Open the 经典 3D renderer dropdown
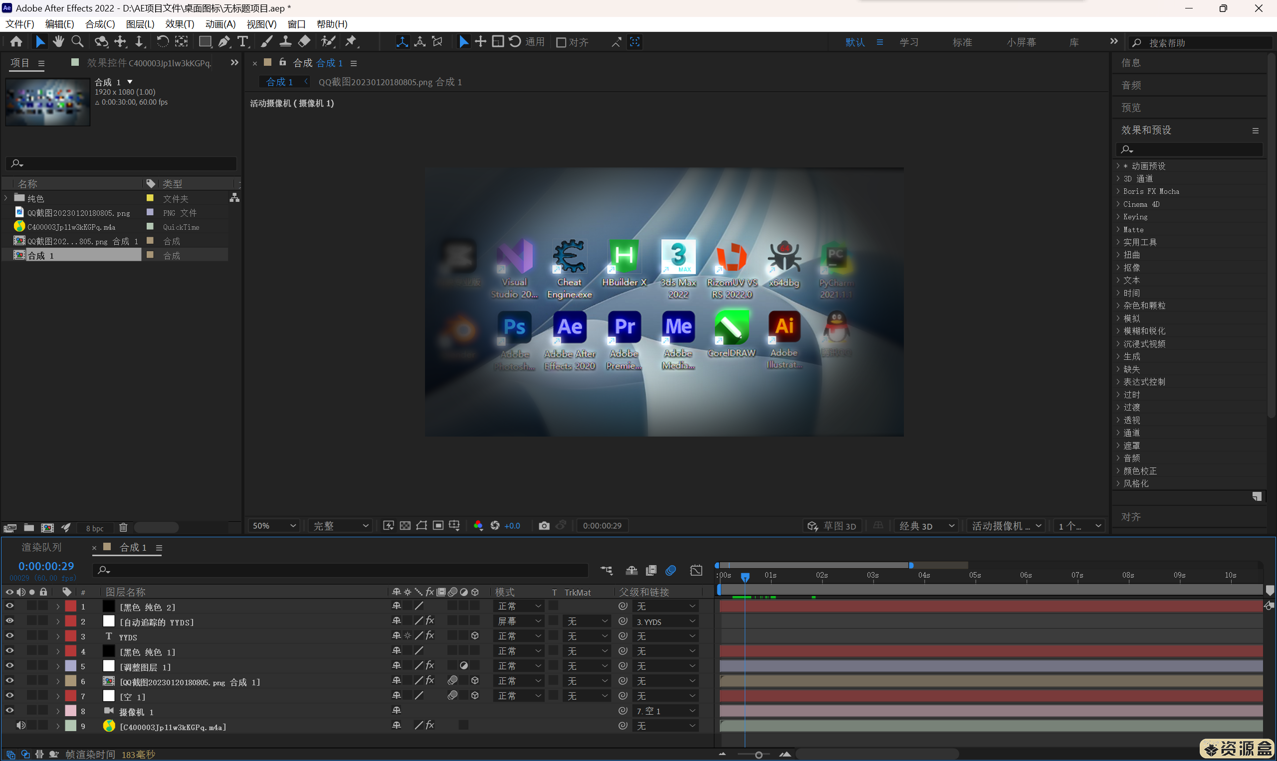The image size is (1277, 761). coord(927,526)
